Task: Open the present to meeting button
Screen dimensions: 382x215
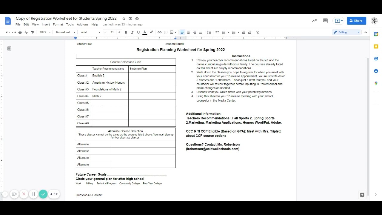Action: coord(339,21)
